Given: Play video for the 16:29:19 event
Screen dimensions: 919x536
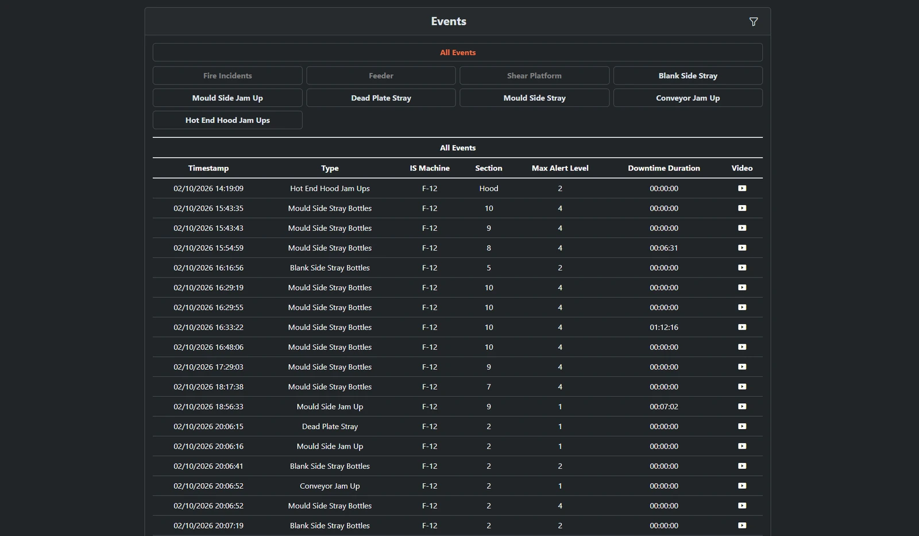Looking at the screenshot, I should pyautogui.click(x=742, y=287).
